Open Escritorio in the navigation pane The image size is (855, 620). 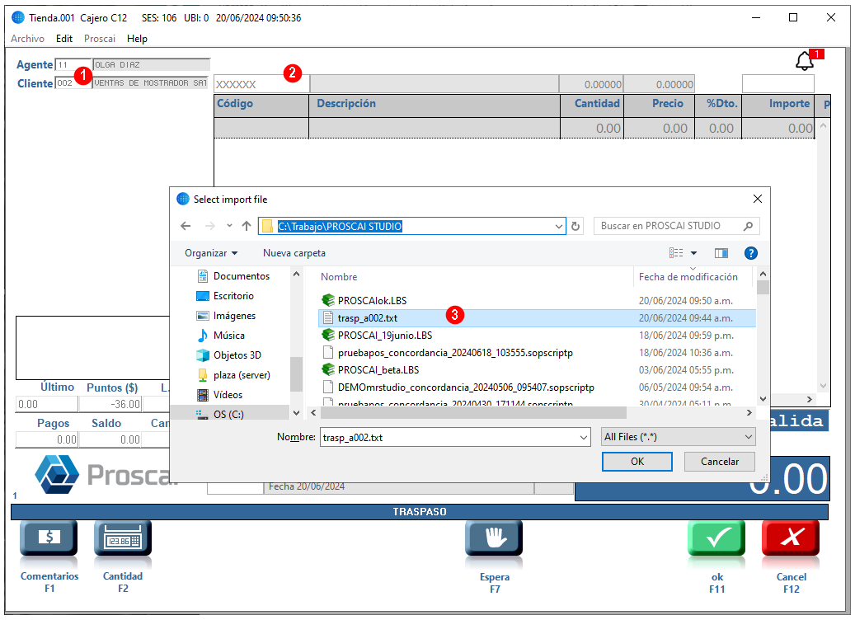pos(224,295)
